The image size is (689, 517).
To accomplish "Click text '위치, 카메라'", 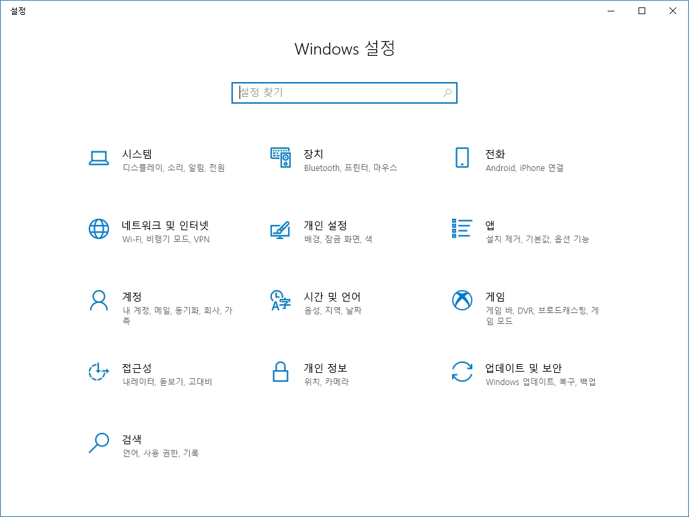I will pos(326,381).
